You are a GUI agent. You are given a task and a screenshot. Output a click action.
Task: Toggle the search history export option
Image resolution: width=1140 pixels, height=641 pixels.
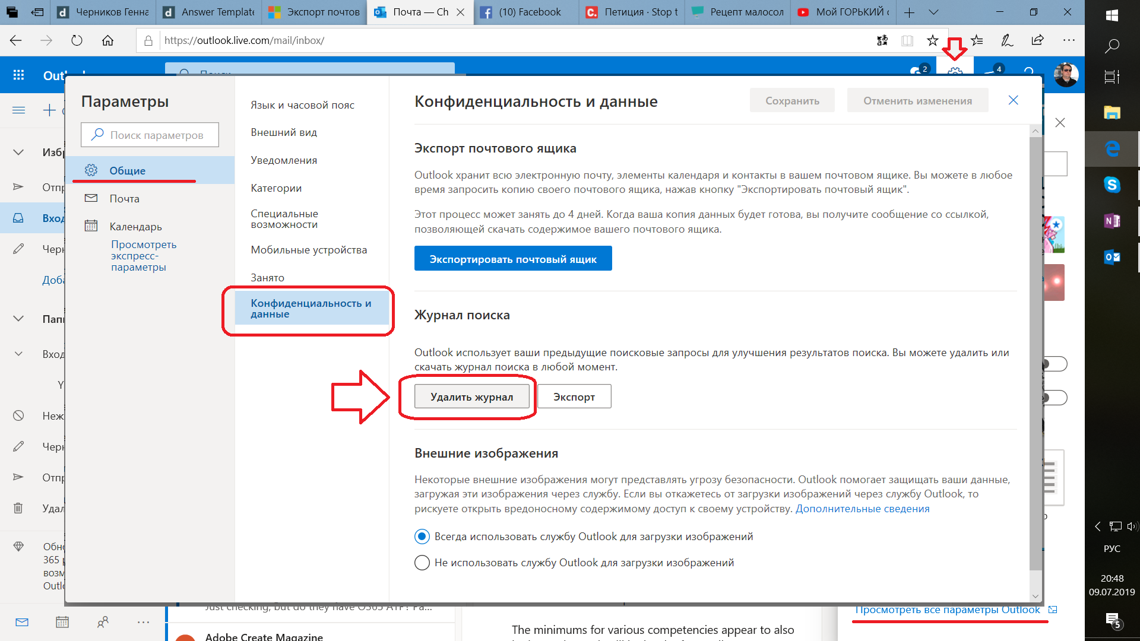click(573, 396)
